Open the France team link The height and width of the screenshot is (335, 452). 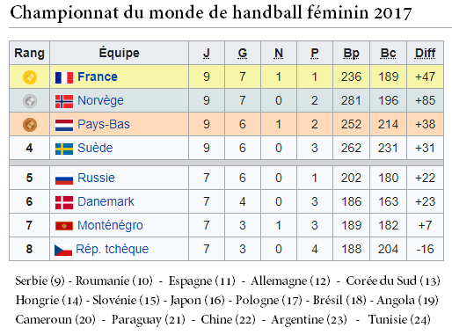[x=98, y=76]
